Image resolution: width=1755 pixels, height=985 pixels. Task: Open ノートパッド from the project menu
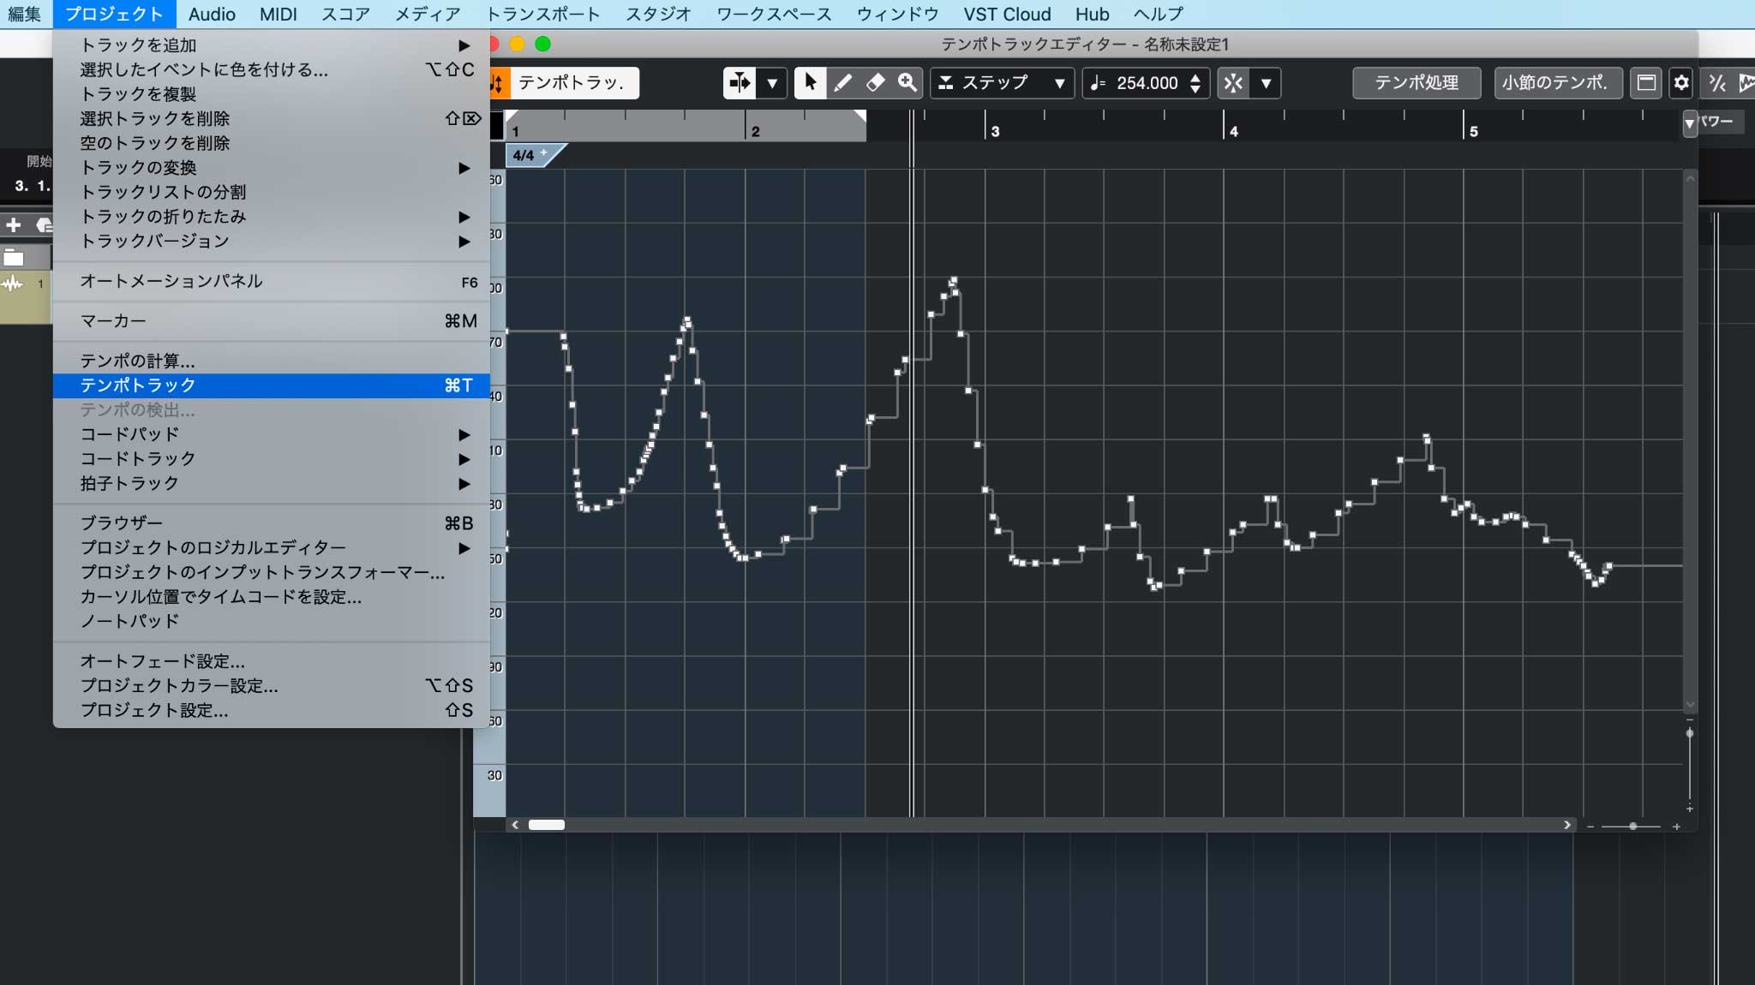click(271, 621)
